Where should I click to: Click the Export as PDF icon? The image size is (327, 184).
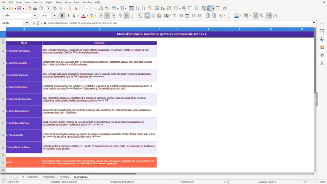click(x=29, y=8)
